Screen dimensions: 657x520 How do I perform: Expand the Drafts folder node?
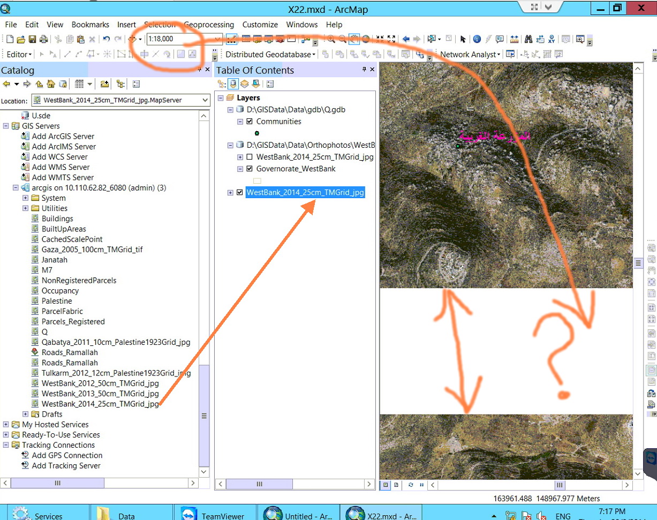(25, 414)
